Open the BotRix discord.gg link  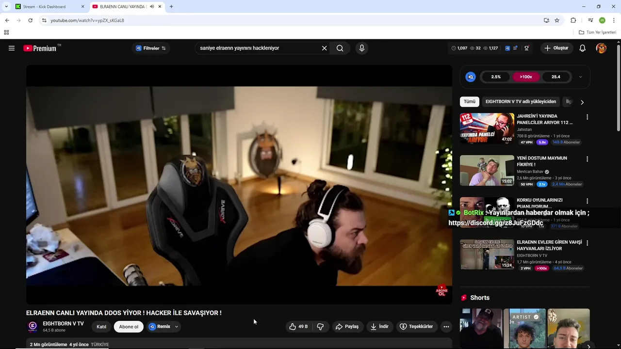click(496, 223)
